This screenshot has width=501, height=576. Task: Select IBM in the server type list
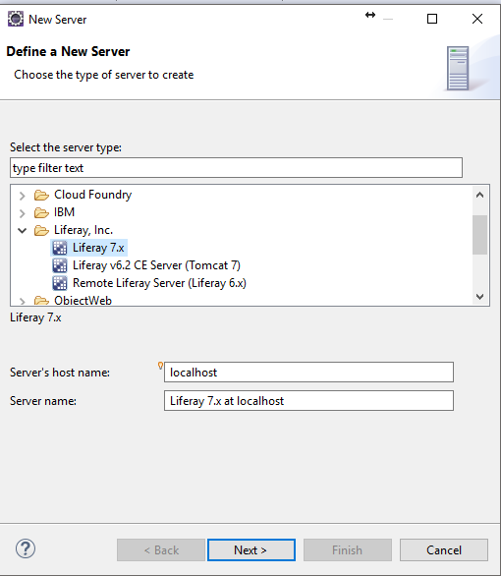coord(64,212)
